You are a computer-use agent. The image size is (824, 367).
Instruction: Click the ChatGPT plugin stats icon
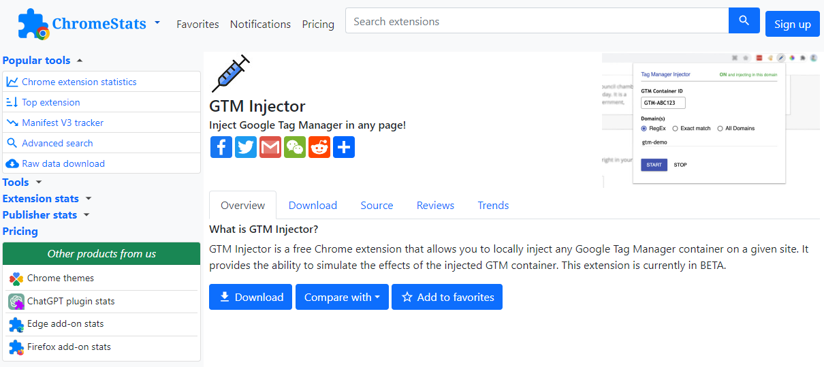point(16,301)
